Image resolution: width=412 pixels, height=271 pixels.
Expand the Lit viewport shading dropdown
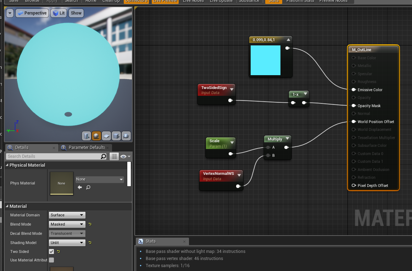point(58,13)
